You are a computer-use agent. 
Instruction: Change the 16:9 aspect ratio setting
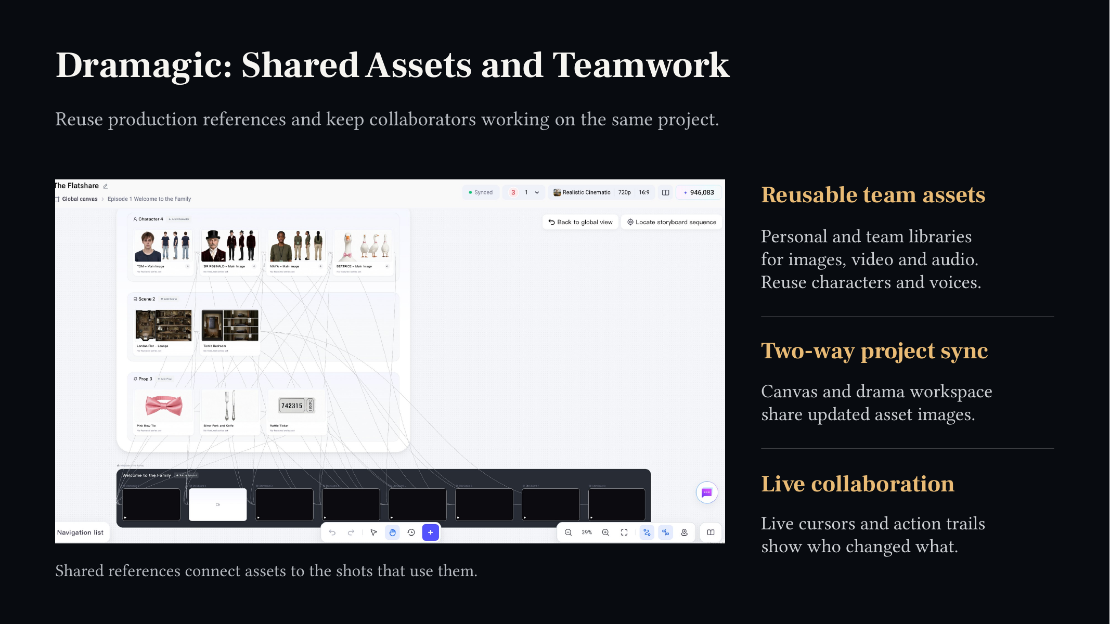[x=644, y=192]
